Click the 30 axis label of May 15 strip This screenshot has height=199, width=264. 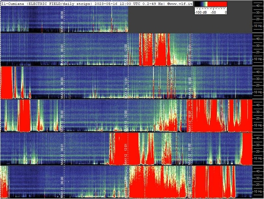click(258, 45)
